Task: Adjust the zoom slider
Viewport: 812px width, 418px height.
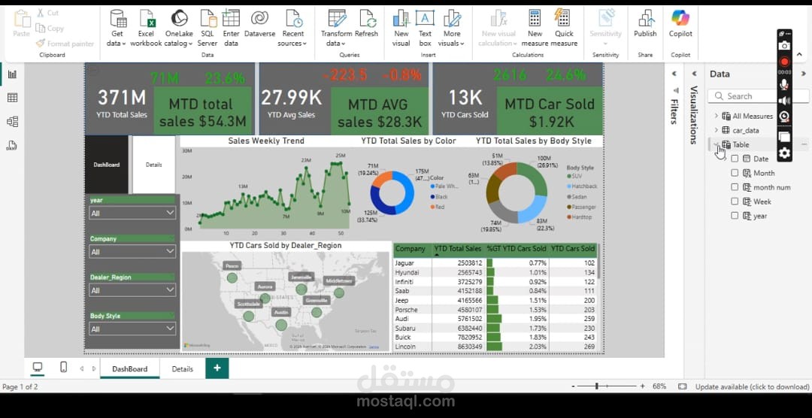Action: tap(596, 386)
